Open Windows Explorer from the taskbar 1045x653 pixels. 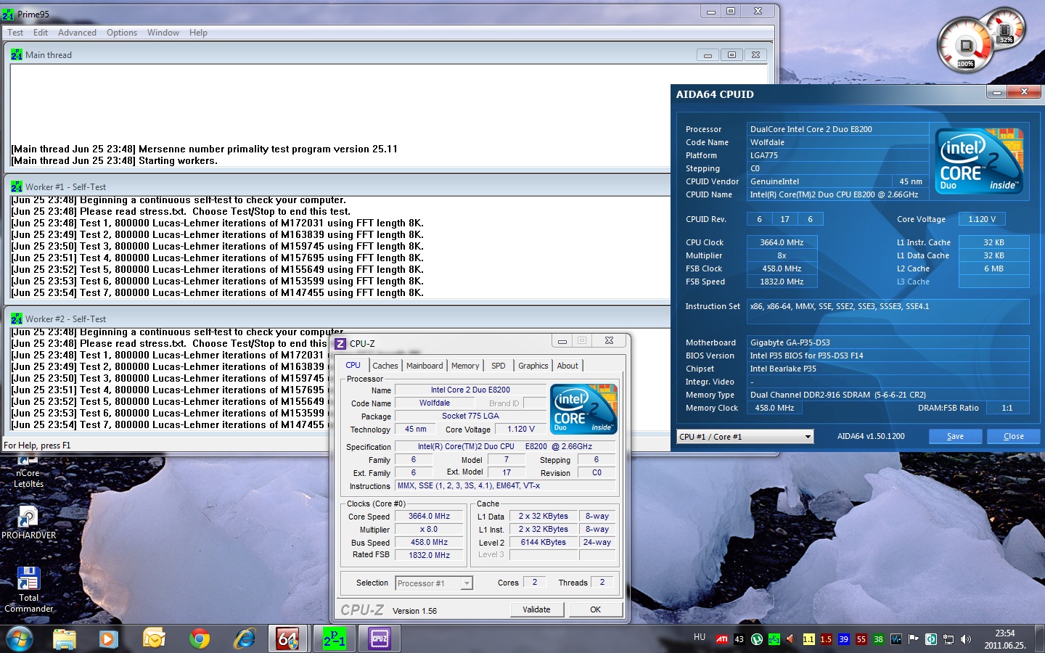point(65,638)
